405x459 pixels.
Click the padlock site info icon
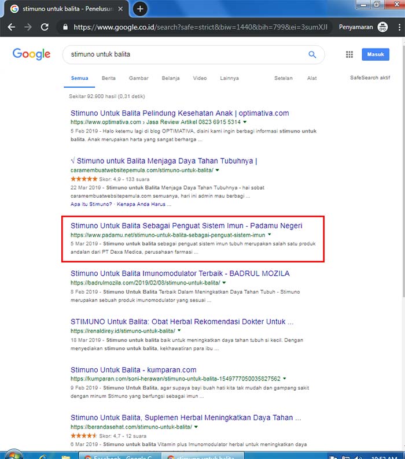tap(65, 27)
